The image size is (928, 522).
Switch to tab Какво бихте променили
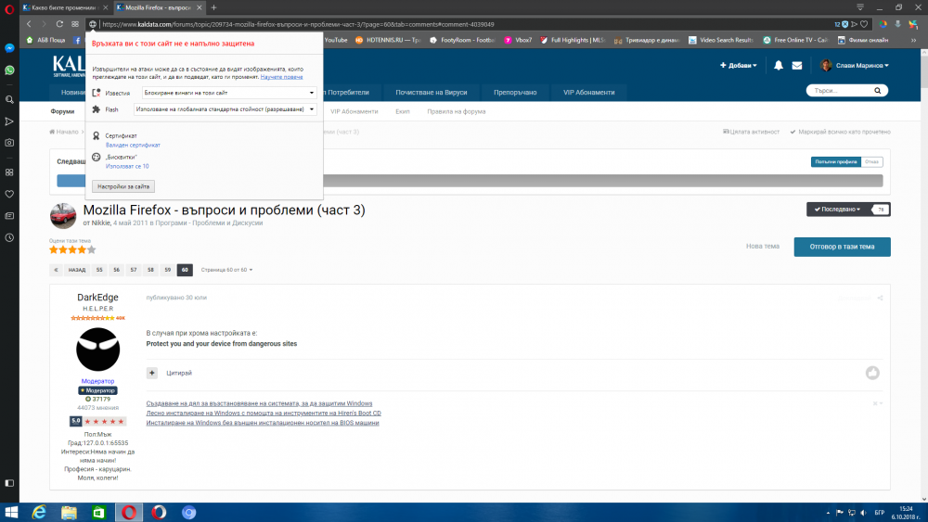[x=65, y=7]
